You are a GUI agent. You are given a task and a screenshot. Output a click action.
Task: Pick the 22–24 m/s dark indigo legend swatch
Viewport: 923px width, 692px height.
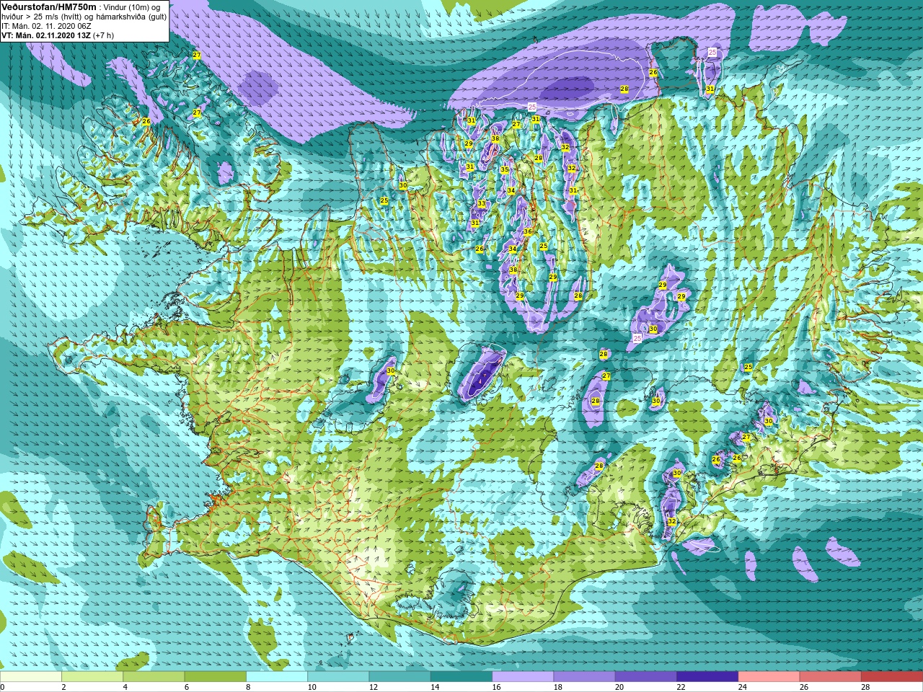[x=707, y=677]
